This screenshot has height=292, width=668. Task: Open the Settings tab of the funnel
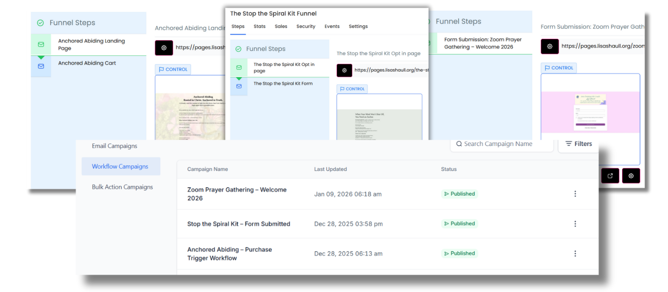[x=358, y=26]
